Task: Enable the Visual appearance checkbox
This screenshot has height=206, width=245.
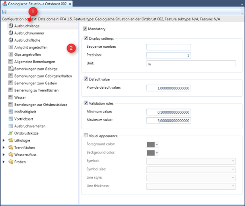Action: click(x=85, y=136)
